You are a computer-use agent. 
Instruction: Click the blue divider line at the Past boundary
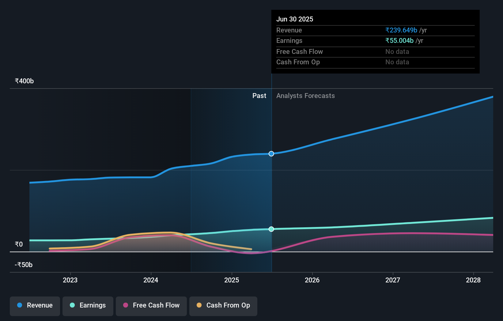click(x=271, y=184)
